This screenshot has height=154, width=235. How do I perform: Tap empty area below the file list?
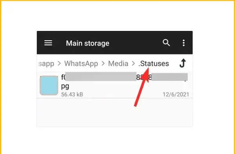pos(115,113)
